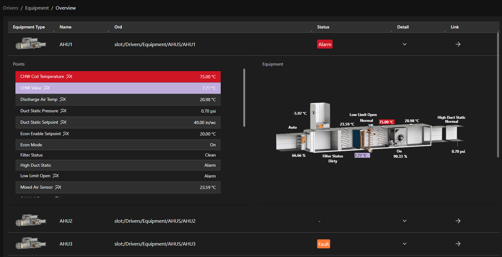The width and height of the screenshot is (502, 257).
Task: Go to Drivers breadcrumb
Action: point(11,8)
